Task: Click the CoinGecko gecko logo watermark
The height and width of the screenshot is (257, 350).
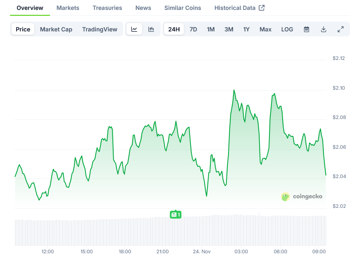Action: pos(285,197)
